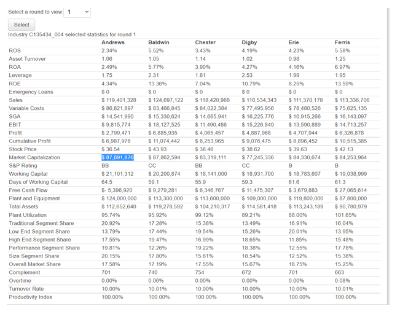The image size is (400, 322).
Task: Click Ferris' ROE value 13.59%
Action: [x=344, y=84]
